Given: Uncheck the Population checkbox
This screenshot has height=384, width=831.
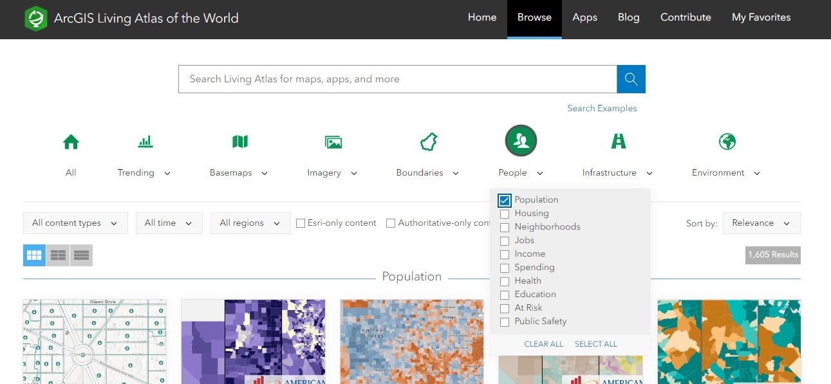Looking at the screenshot, I should 505,200.
